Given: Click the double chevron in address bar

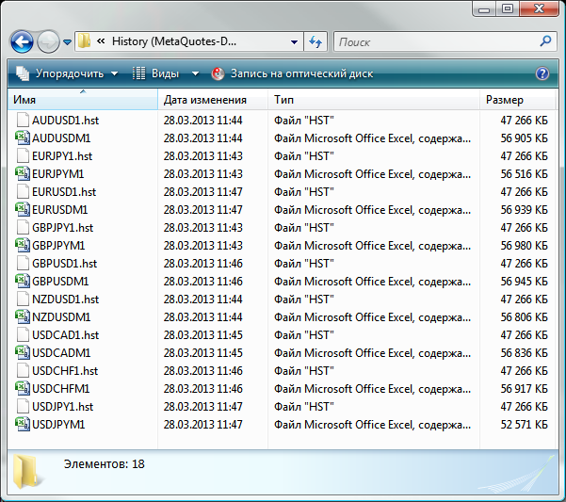Looking at the screenshot, I should tap(101, 41).
